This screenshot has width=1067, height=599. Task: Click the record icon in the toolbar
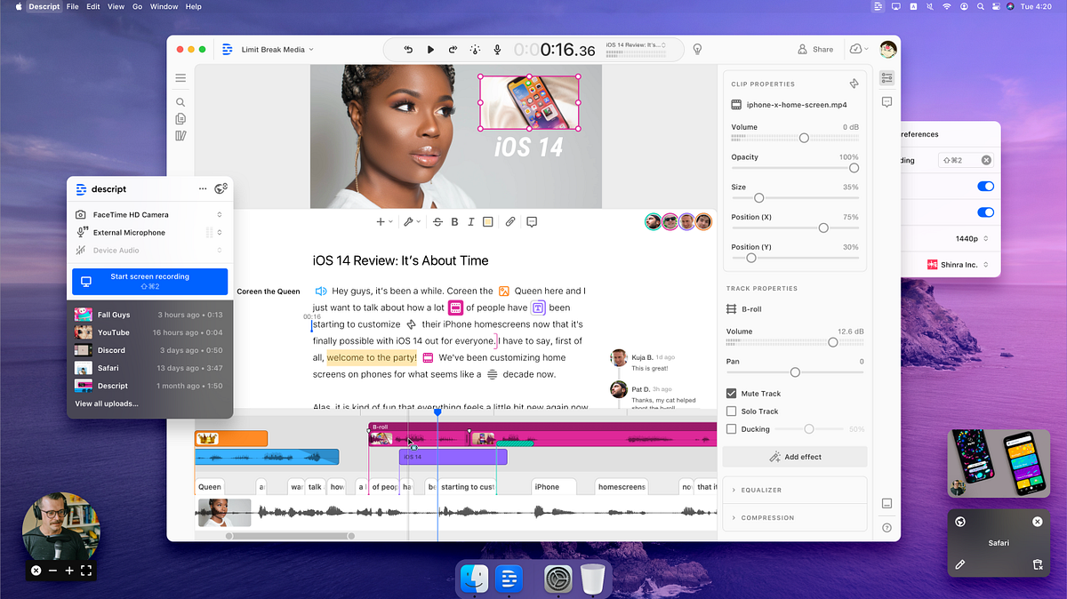pyautogui.click(x=497, y=50)
